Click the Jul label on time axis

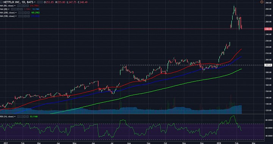112,143
